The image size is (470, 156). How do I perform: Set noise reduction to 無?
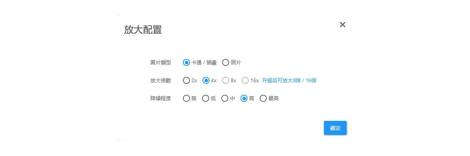pyautogui.click(x=186, y=99)
